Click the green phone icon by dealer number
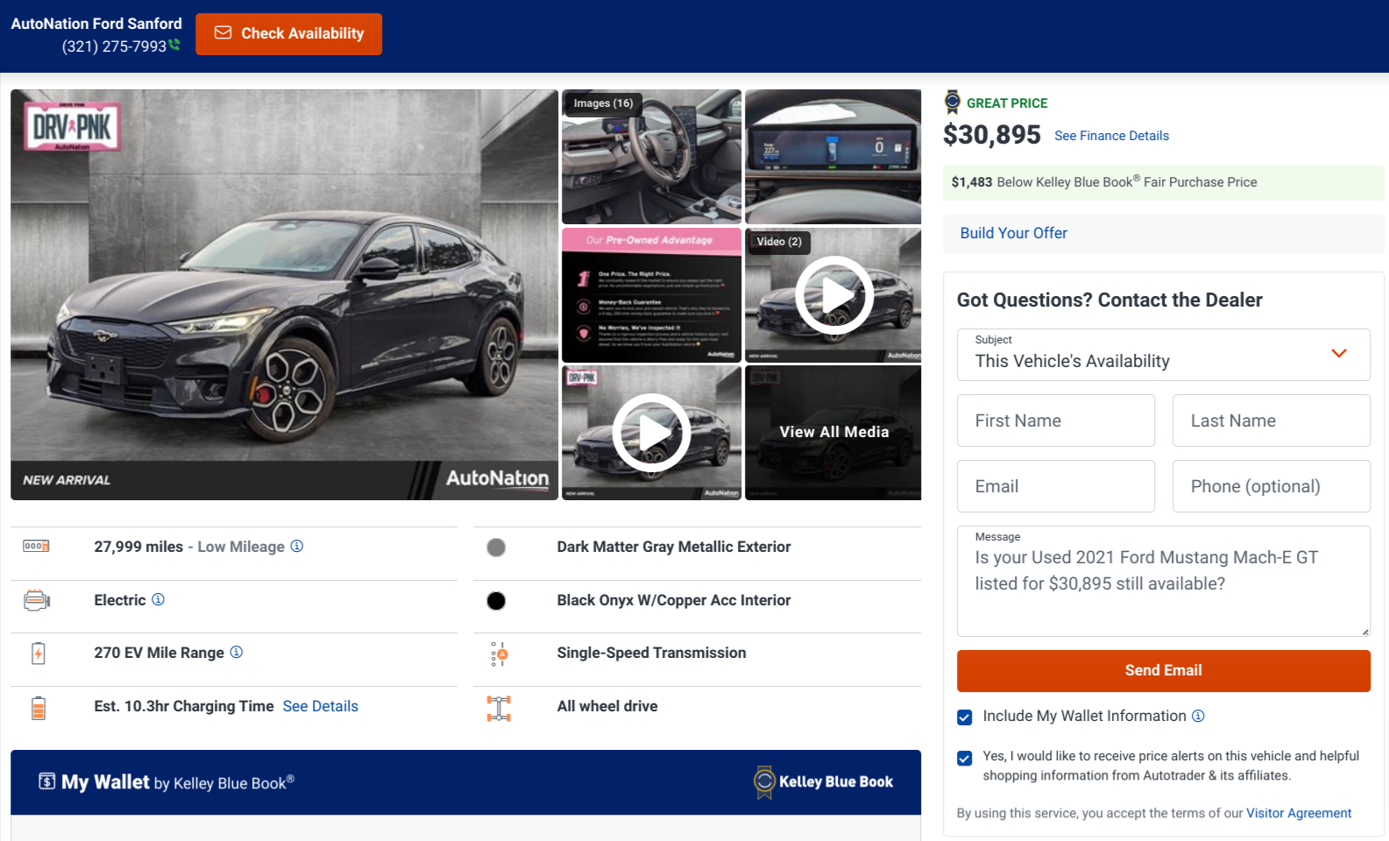 [175, 45]
